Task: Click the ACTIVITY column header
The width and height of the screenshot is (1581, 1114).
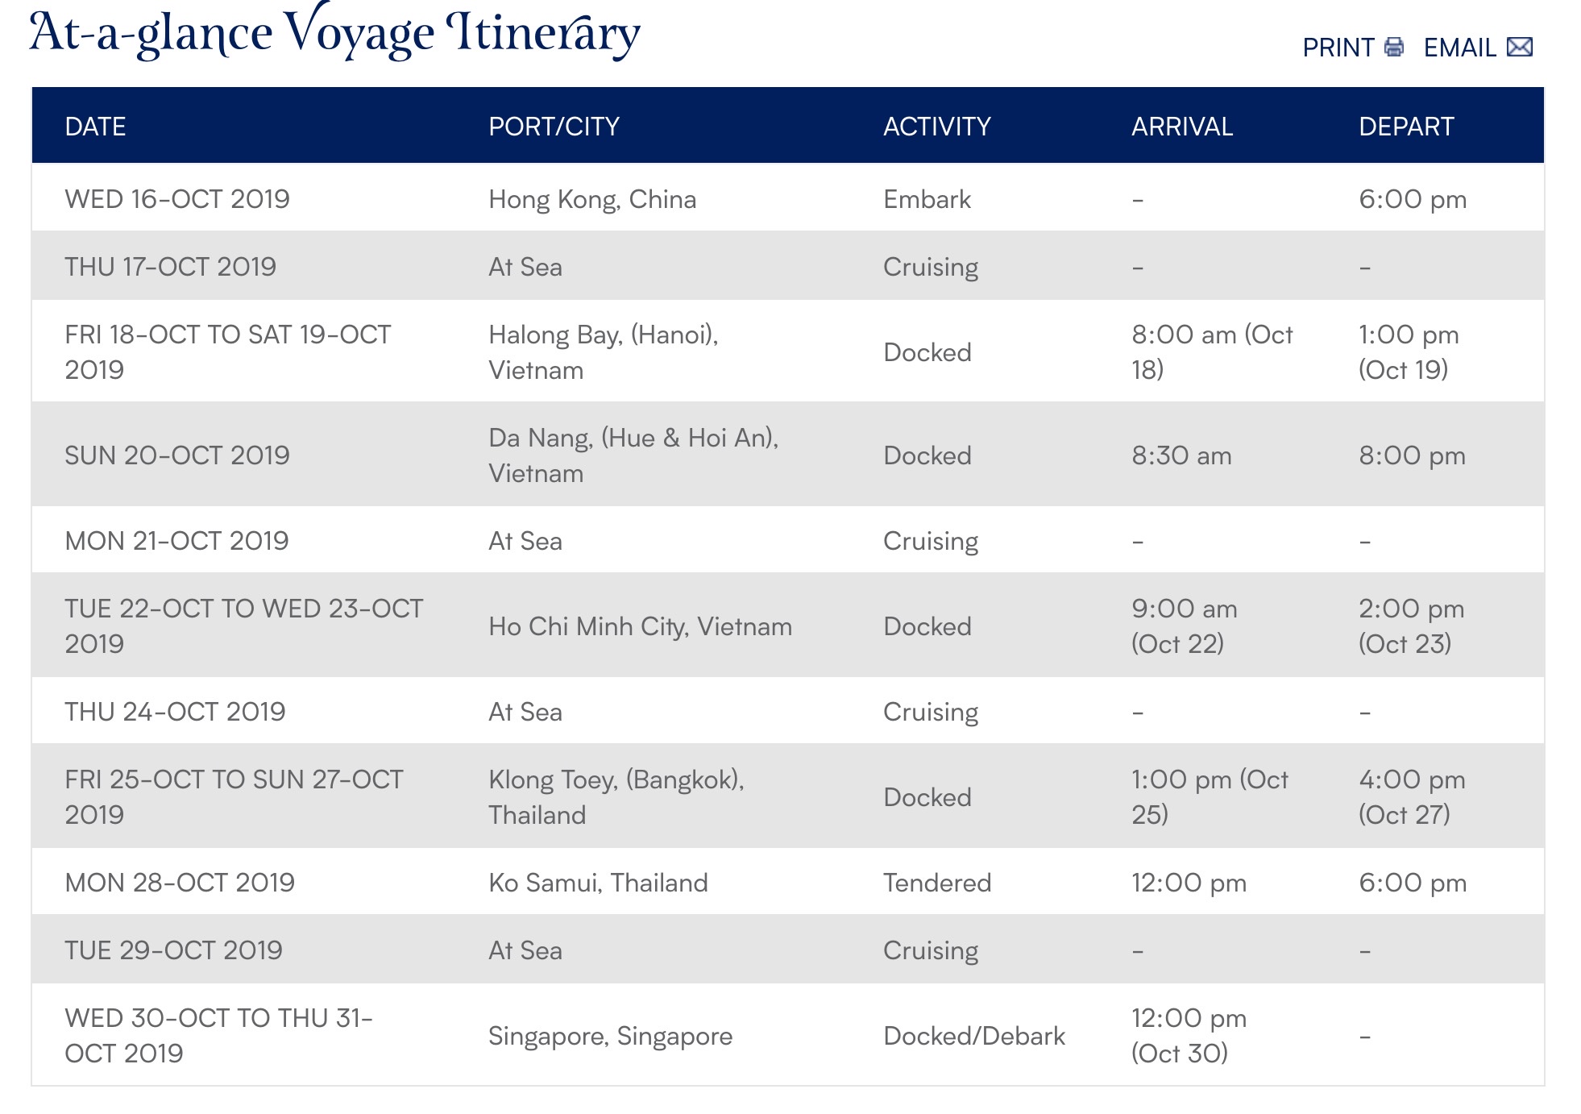Action: (936, 127)
